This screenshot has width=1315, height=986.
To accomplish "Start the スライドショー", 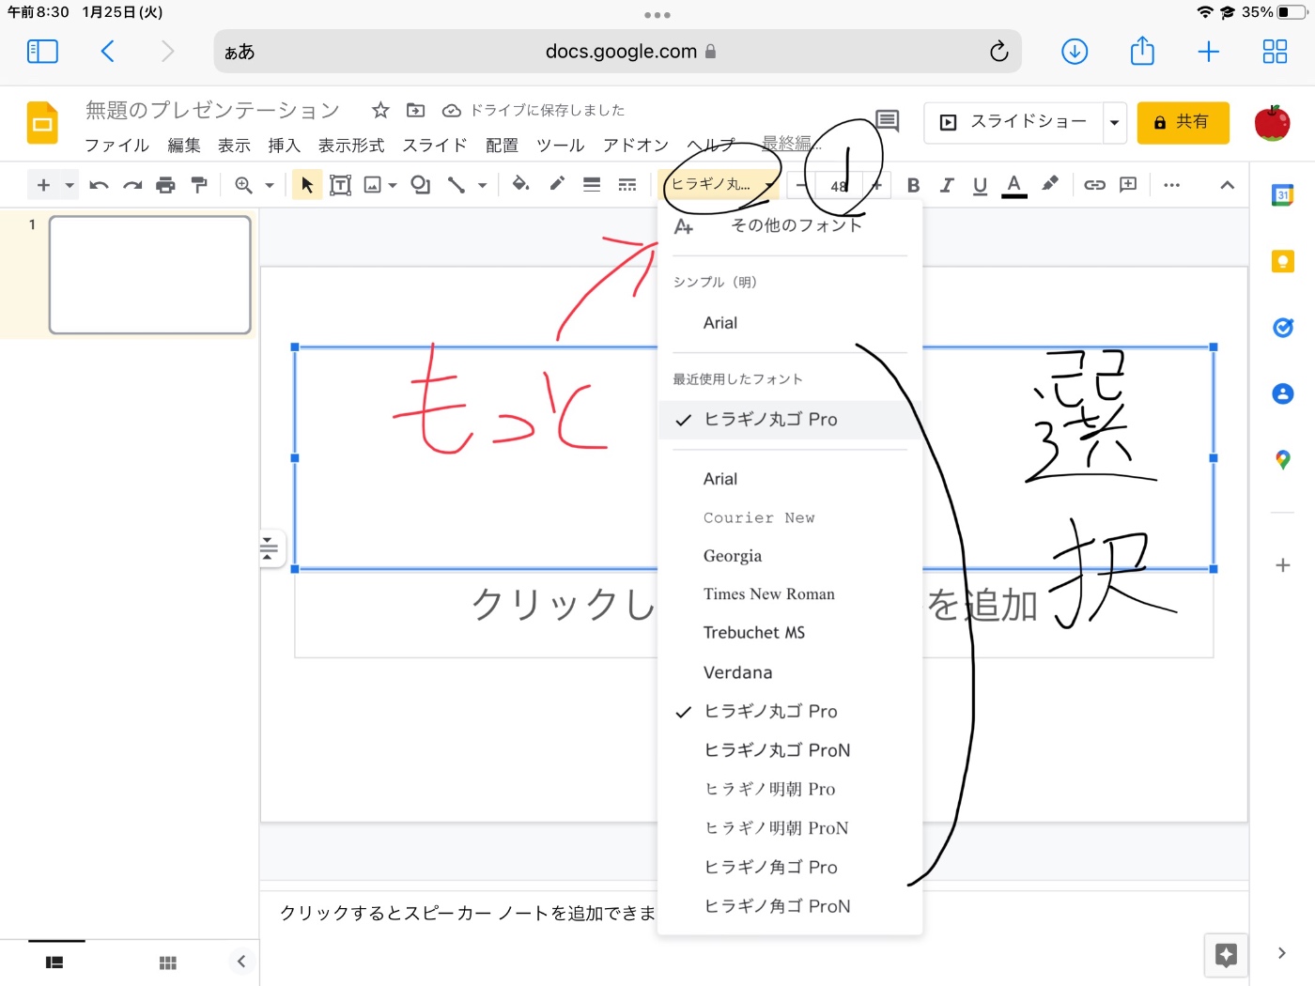I will (1013, 122).
